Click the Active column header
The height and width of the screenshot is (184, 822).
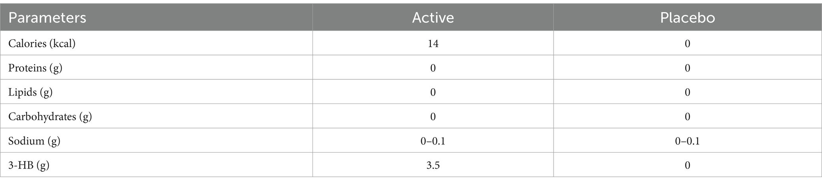[433, 18]
